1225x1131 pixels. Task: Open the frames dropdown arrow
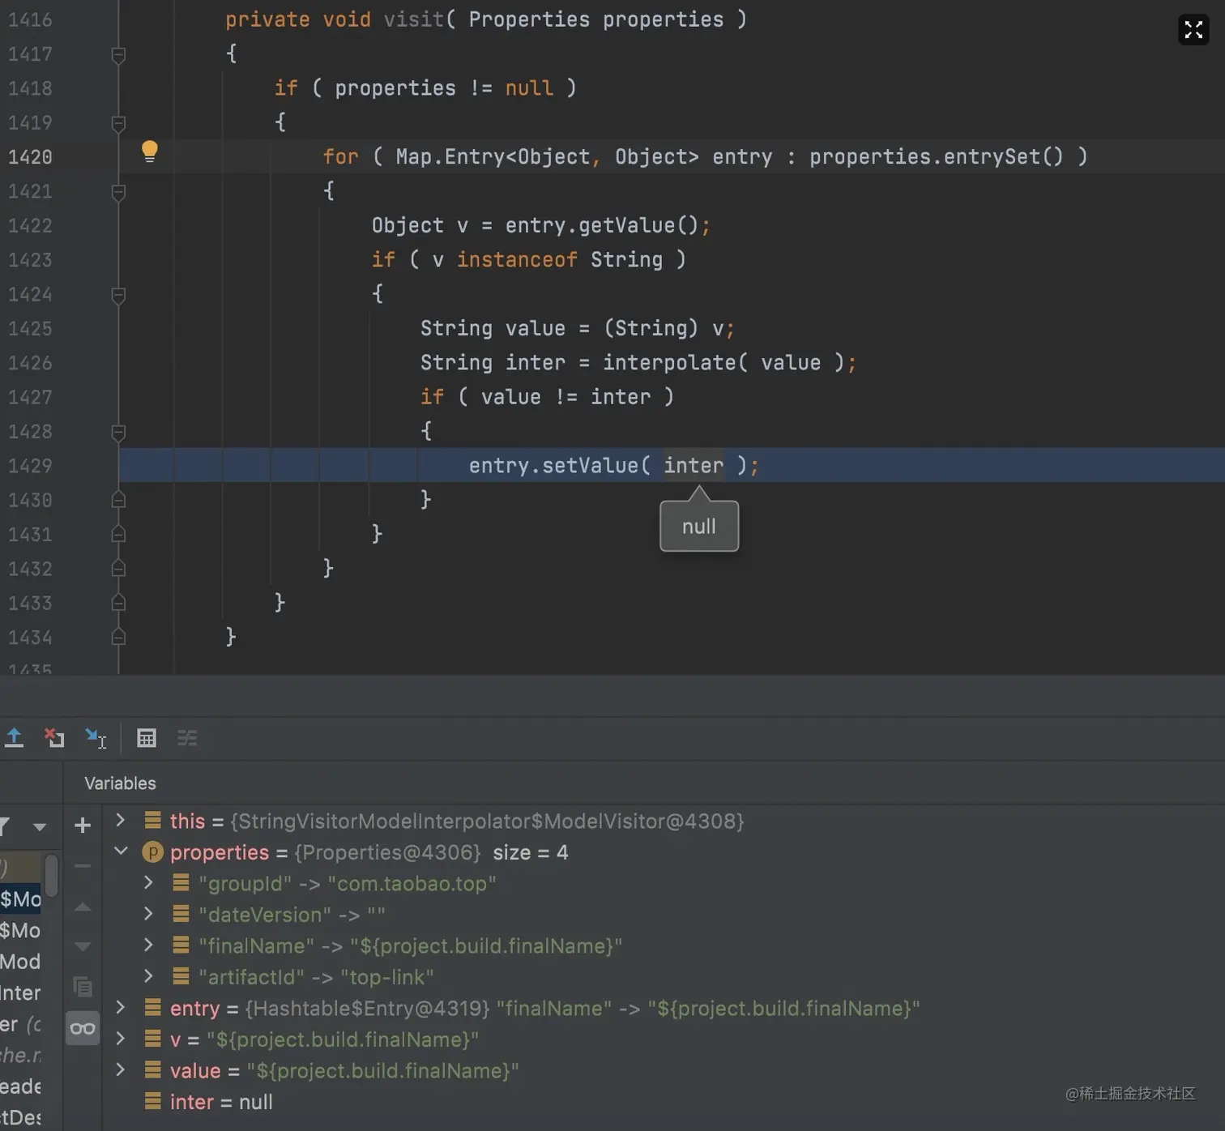[39, 827]
